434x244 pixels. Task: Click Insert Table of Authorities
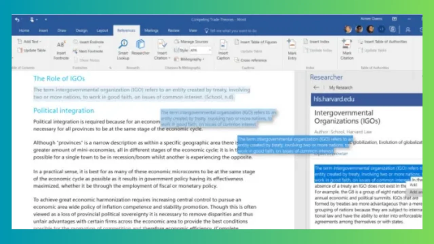pyautogui.click(x=382, y=42)
